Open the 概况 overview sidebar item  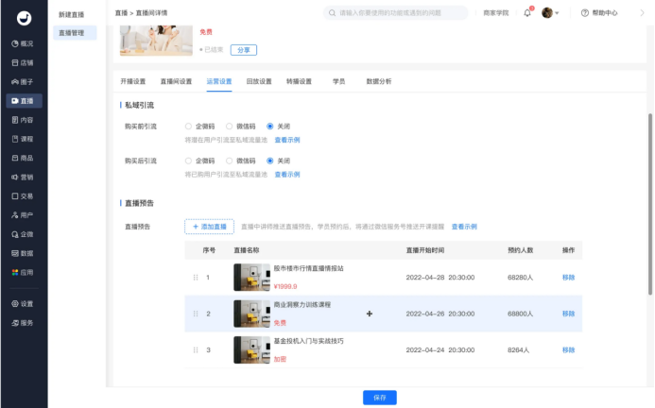24,43
